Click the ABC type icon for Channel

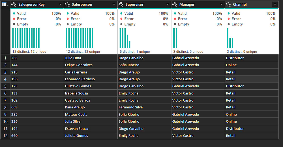tap(228, 5)
